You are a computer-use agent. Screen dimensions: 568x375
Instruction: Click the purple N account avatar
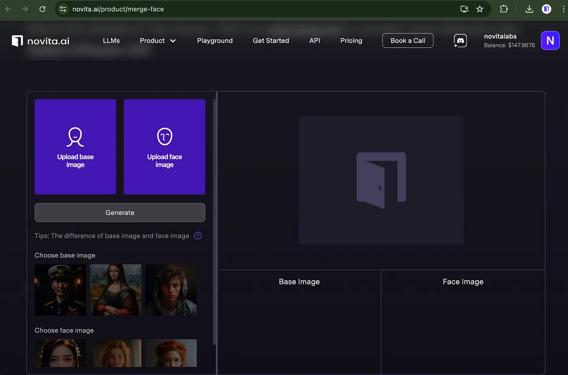tap(550, 41)
